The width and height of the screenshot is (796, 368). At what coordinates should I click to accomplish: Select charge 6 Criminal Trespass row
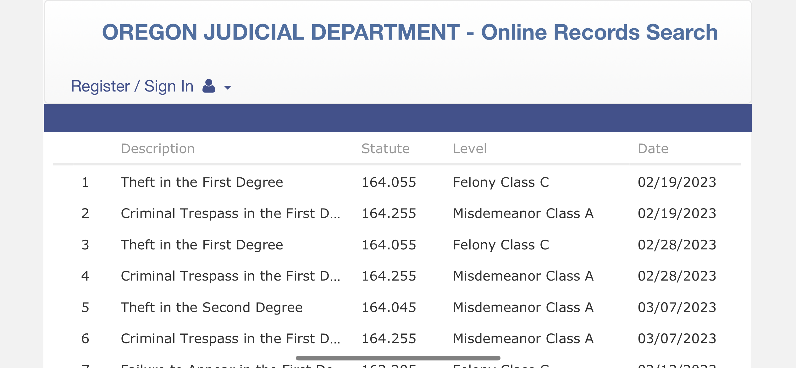pyautogui.click(x=397, y=338)
